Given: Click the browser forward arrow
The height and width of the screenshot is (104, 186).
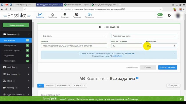Looking at the screenshot, I should tap(6, 9).
